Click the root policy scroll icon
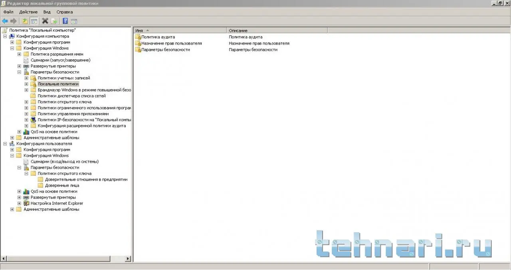This screenshot has width=511, height=270. (4, 30)
